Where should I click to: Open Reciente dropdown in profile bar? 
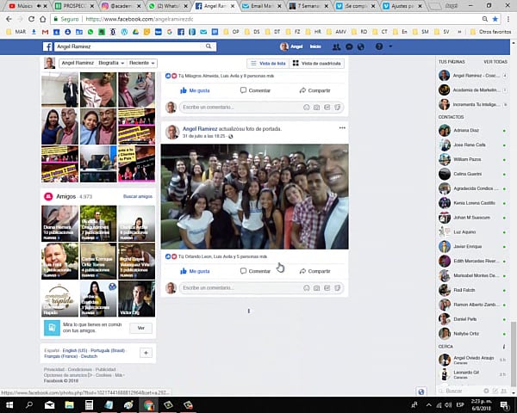pos(142,63)
